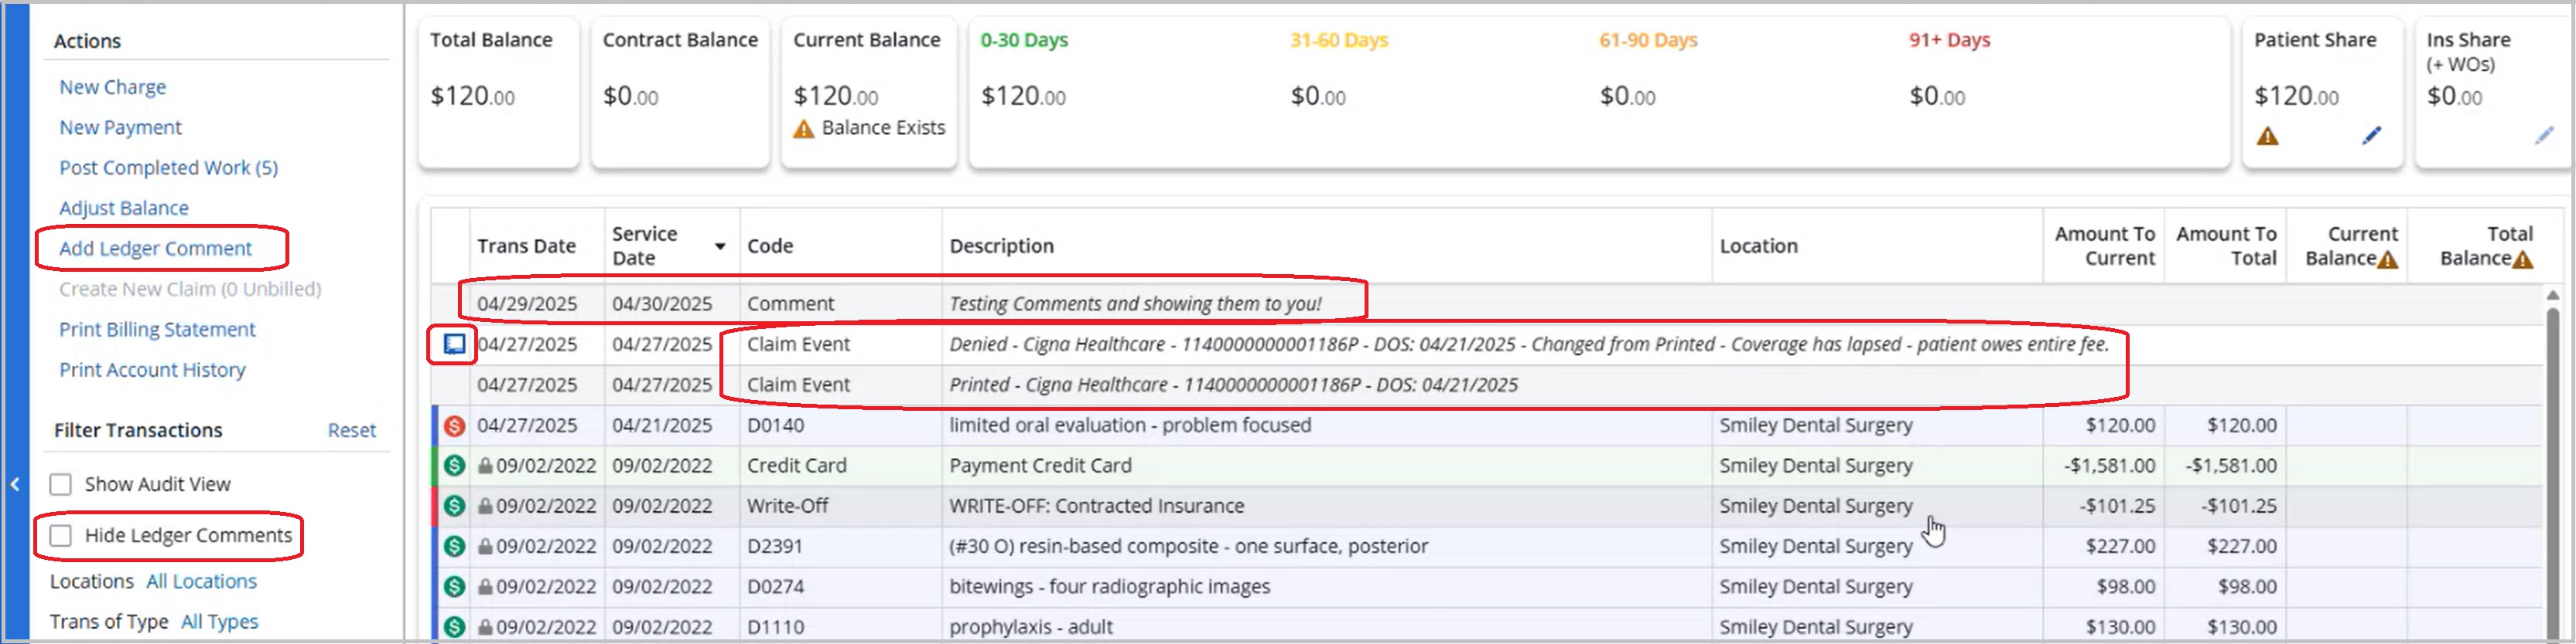
Task: Choose Add Ledger Comment in Actions
Action: 155,249
